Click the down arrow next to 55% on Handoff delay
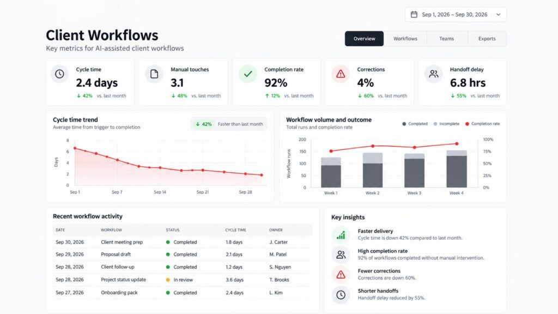Viewport: 558px width, 314px height. [x=453, y=96]
